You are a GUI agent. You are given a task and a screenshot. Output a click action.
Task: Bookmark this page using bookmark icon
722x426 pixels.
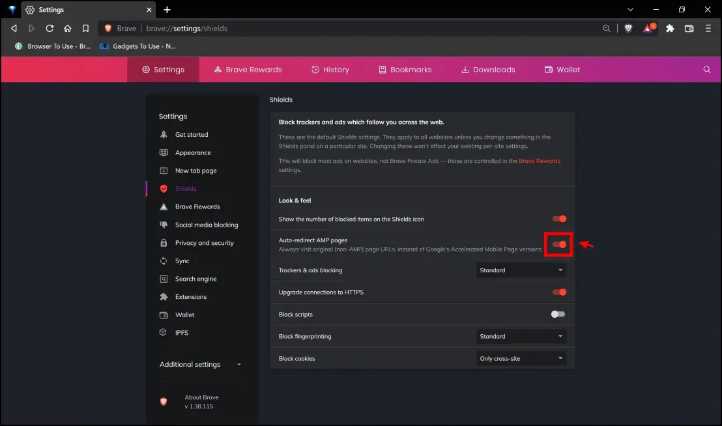point(85,29)
